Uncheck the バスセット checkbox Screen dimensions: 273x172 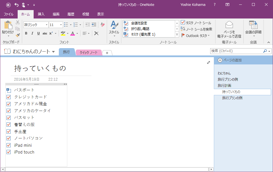point(8,118)
